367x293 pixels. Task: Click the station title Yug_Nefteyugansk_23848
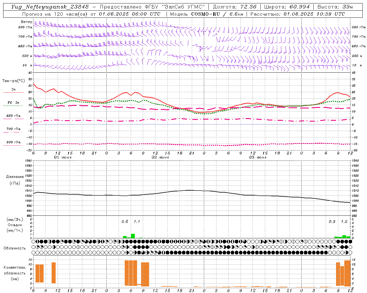50,7
